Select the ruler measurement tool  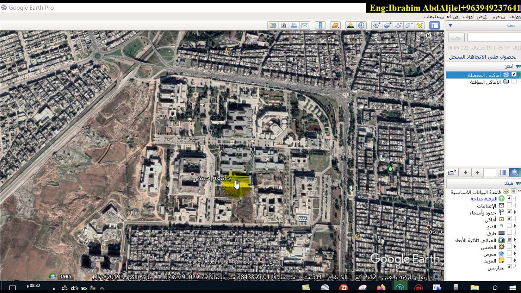[x=320, y=25]
